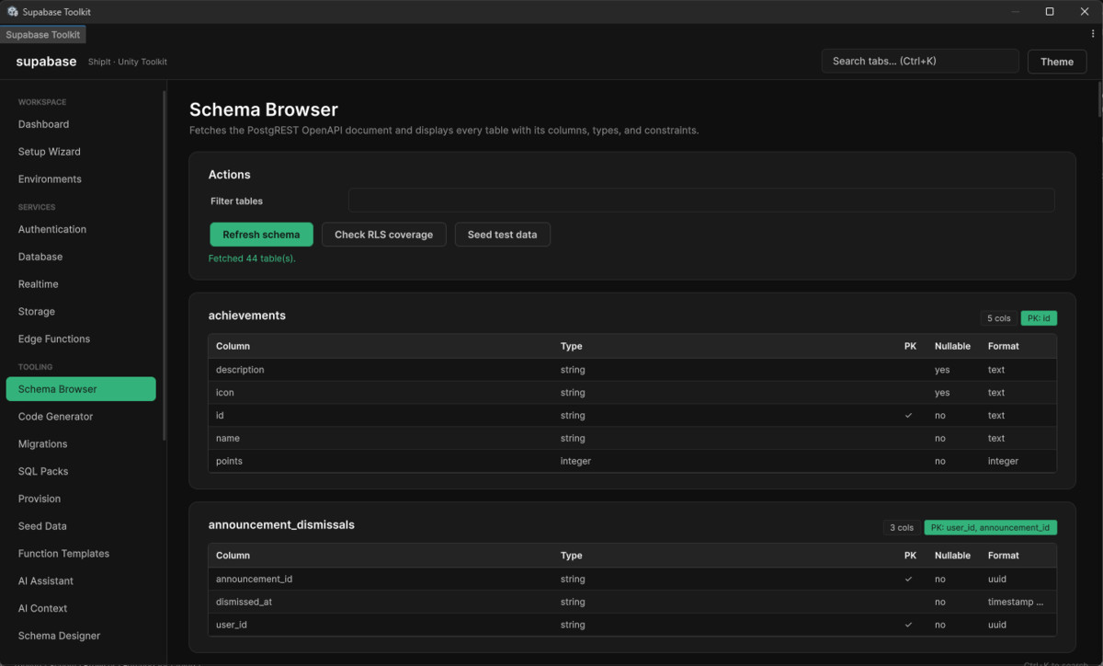This screenshot has height=666, width=1103.
Task: Open AI Assistant in sidebar
Action: click(x=81, y=581)
